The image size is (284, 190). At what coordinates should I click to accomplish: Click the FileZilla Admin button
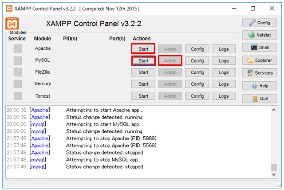tap(170, 72)
